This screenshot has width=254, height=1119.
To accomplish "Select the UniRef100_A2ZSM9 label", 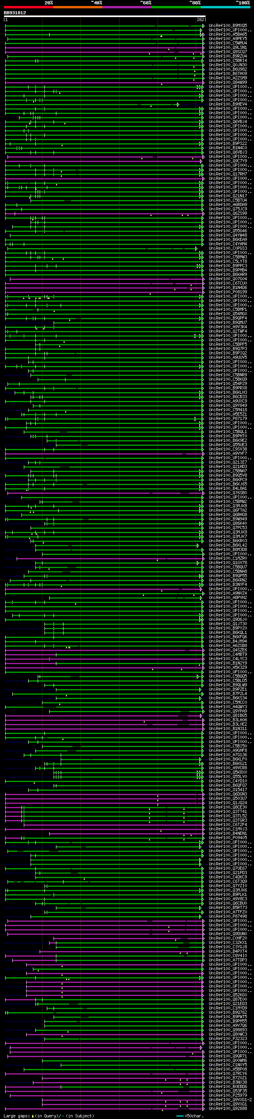I will (x=228, y=78).
